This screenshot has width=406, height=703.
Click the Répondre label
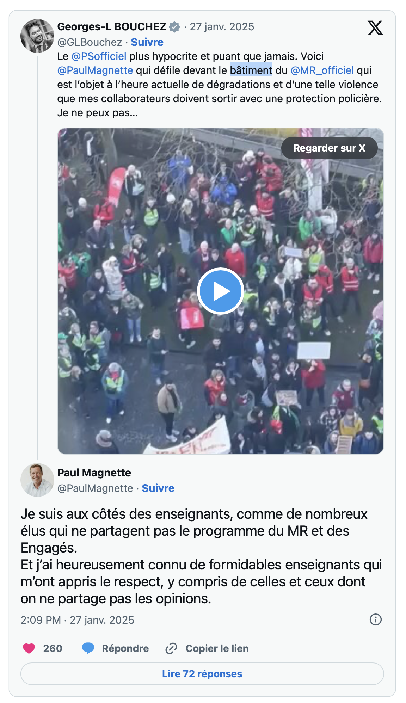pos(125,648)
